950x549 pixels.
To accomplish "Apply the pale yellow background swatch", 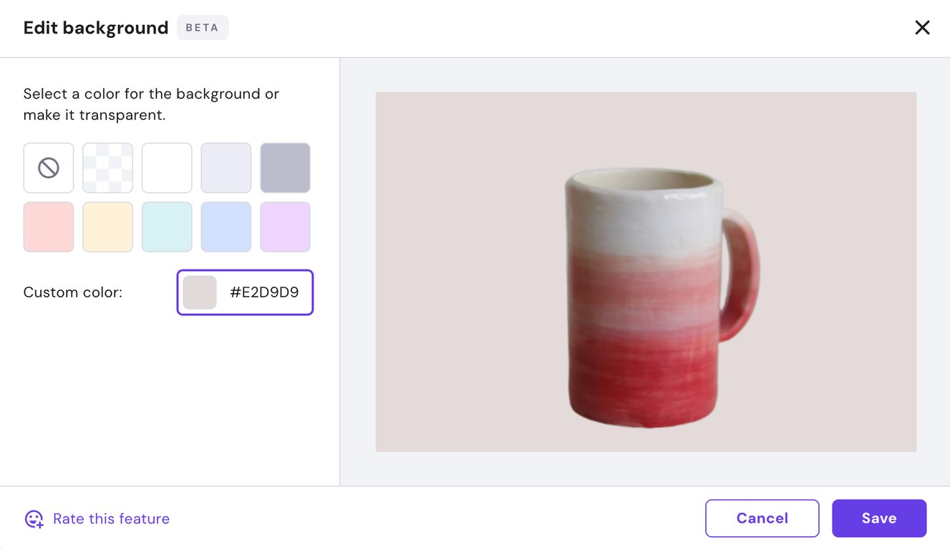I will coord(108,227).
